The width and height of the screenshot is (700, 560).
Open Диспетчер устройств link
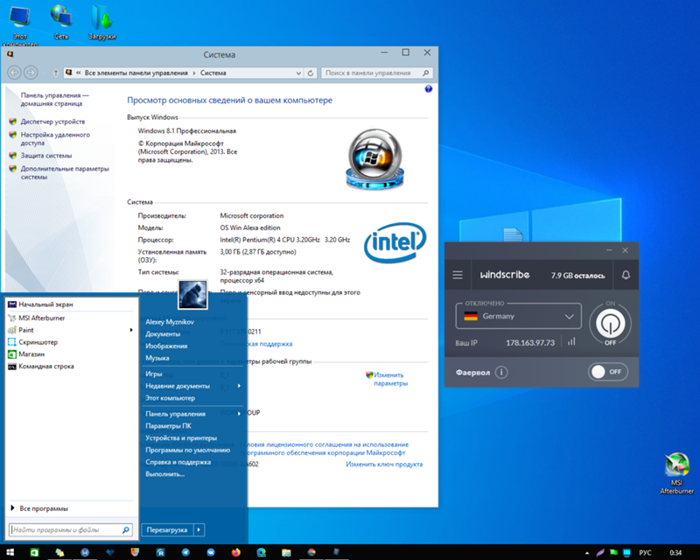tap(52, 122)
